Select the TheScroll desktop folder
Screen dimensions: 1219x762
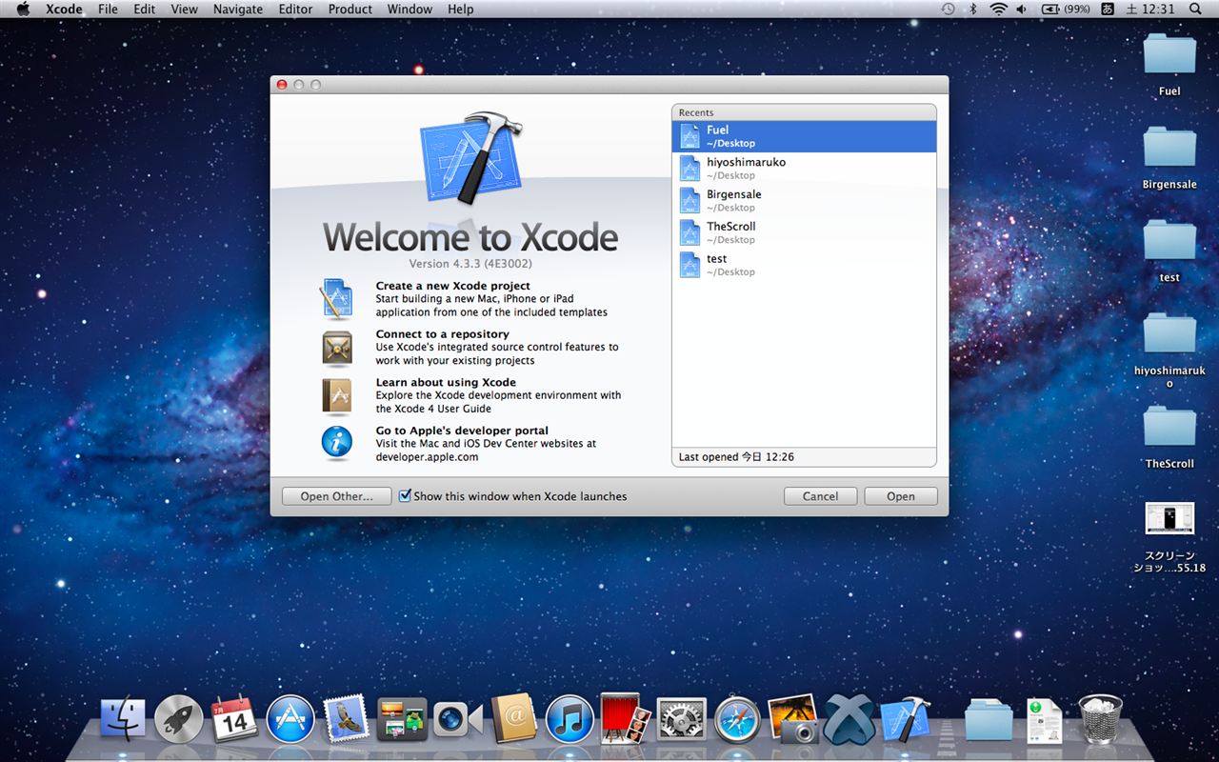[1169, 429]
